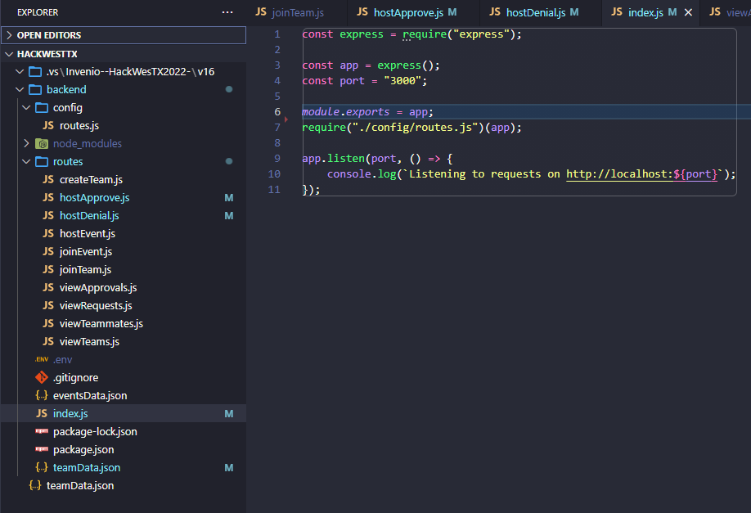Select index.js in file tree
Viewport: 751px width, 513px height.
(124, 414)
